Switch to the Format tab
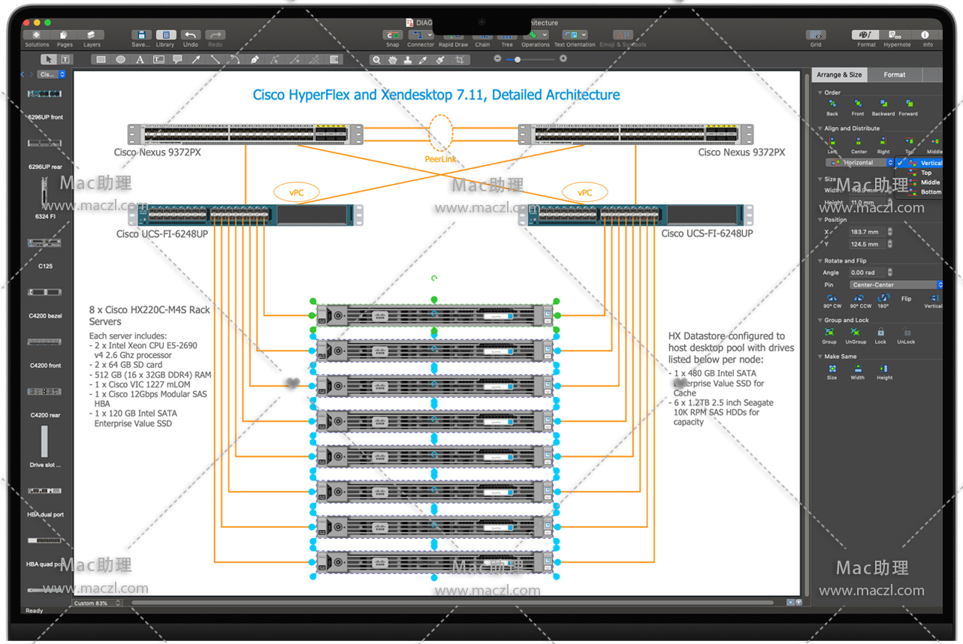The image size is (963, 644). point(894,75)
